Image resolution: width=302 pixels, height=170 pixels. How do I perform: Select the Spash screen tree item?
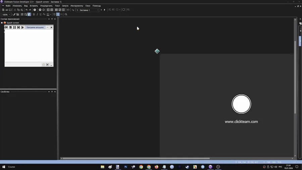point(13,23)
